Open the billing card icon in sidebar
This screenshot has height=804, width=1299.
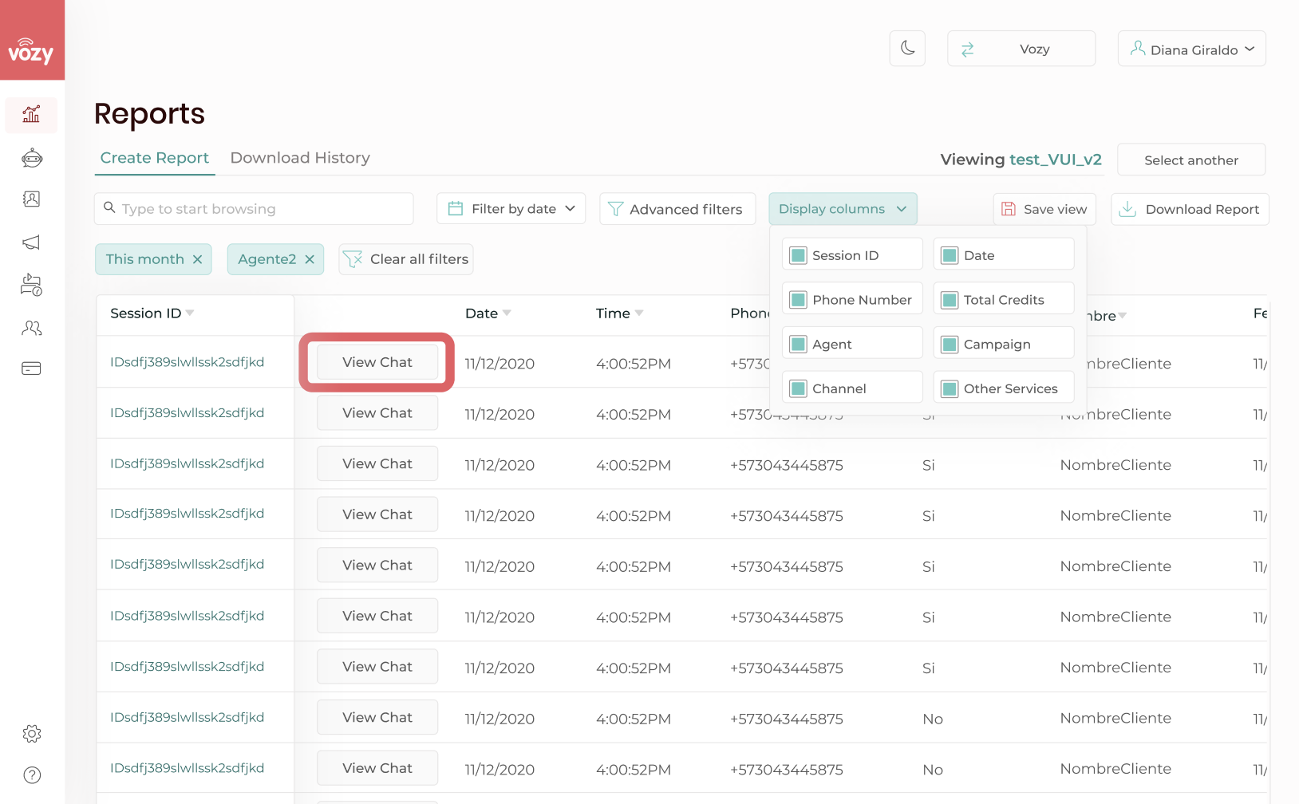tap(32, 368)
